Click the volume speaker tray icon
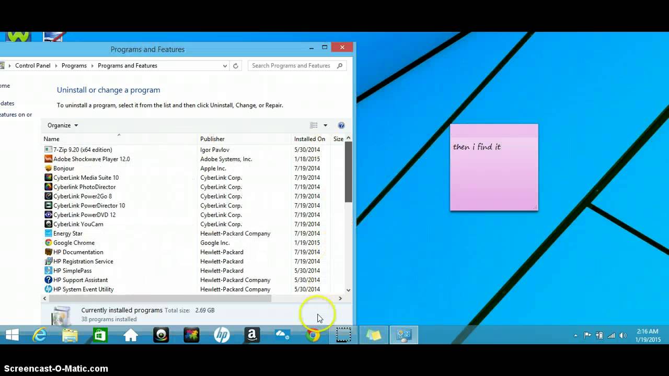 (x=622, y=335)
